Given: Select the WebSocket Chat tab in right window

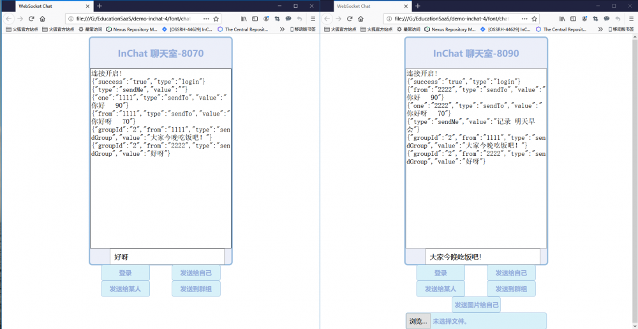Looking at the screenshot, I should click(x=373, y=6).
